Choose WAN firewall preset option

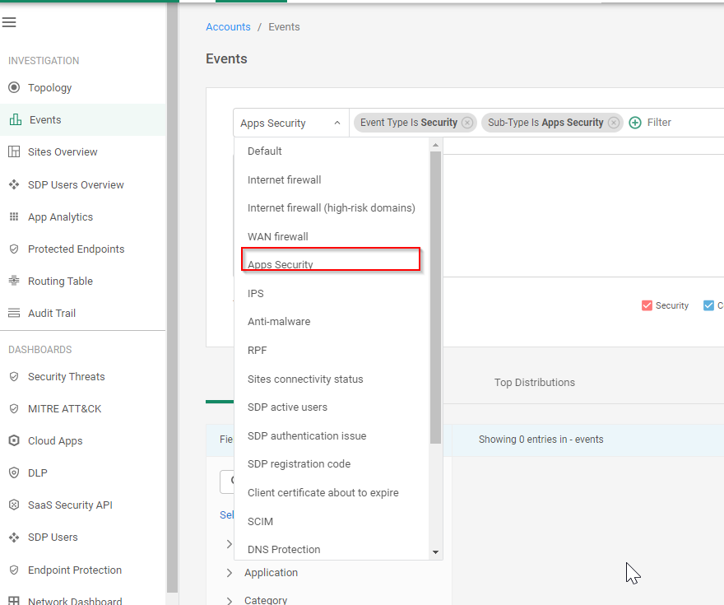coord(278,237)
